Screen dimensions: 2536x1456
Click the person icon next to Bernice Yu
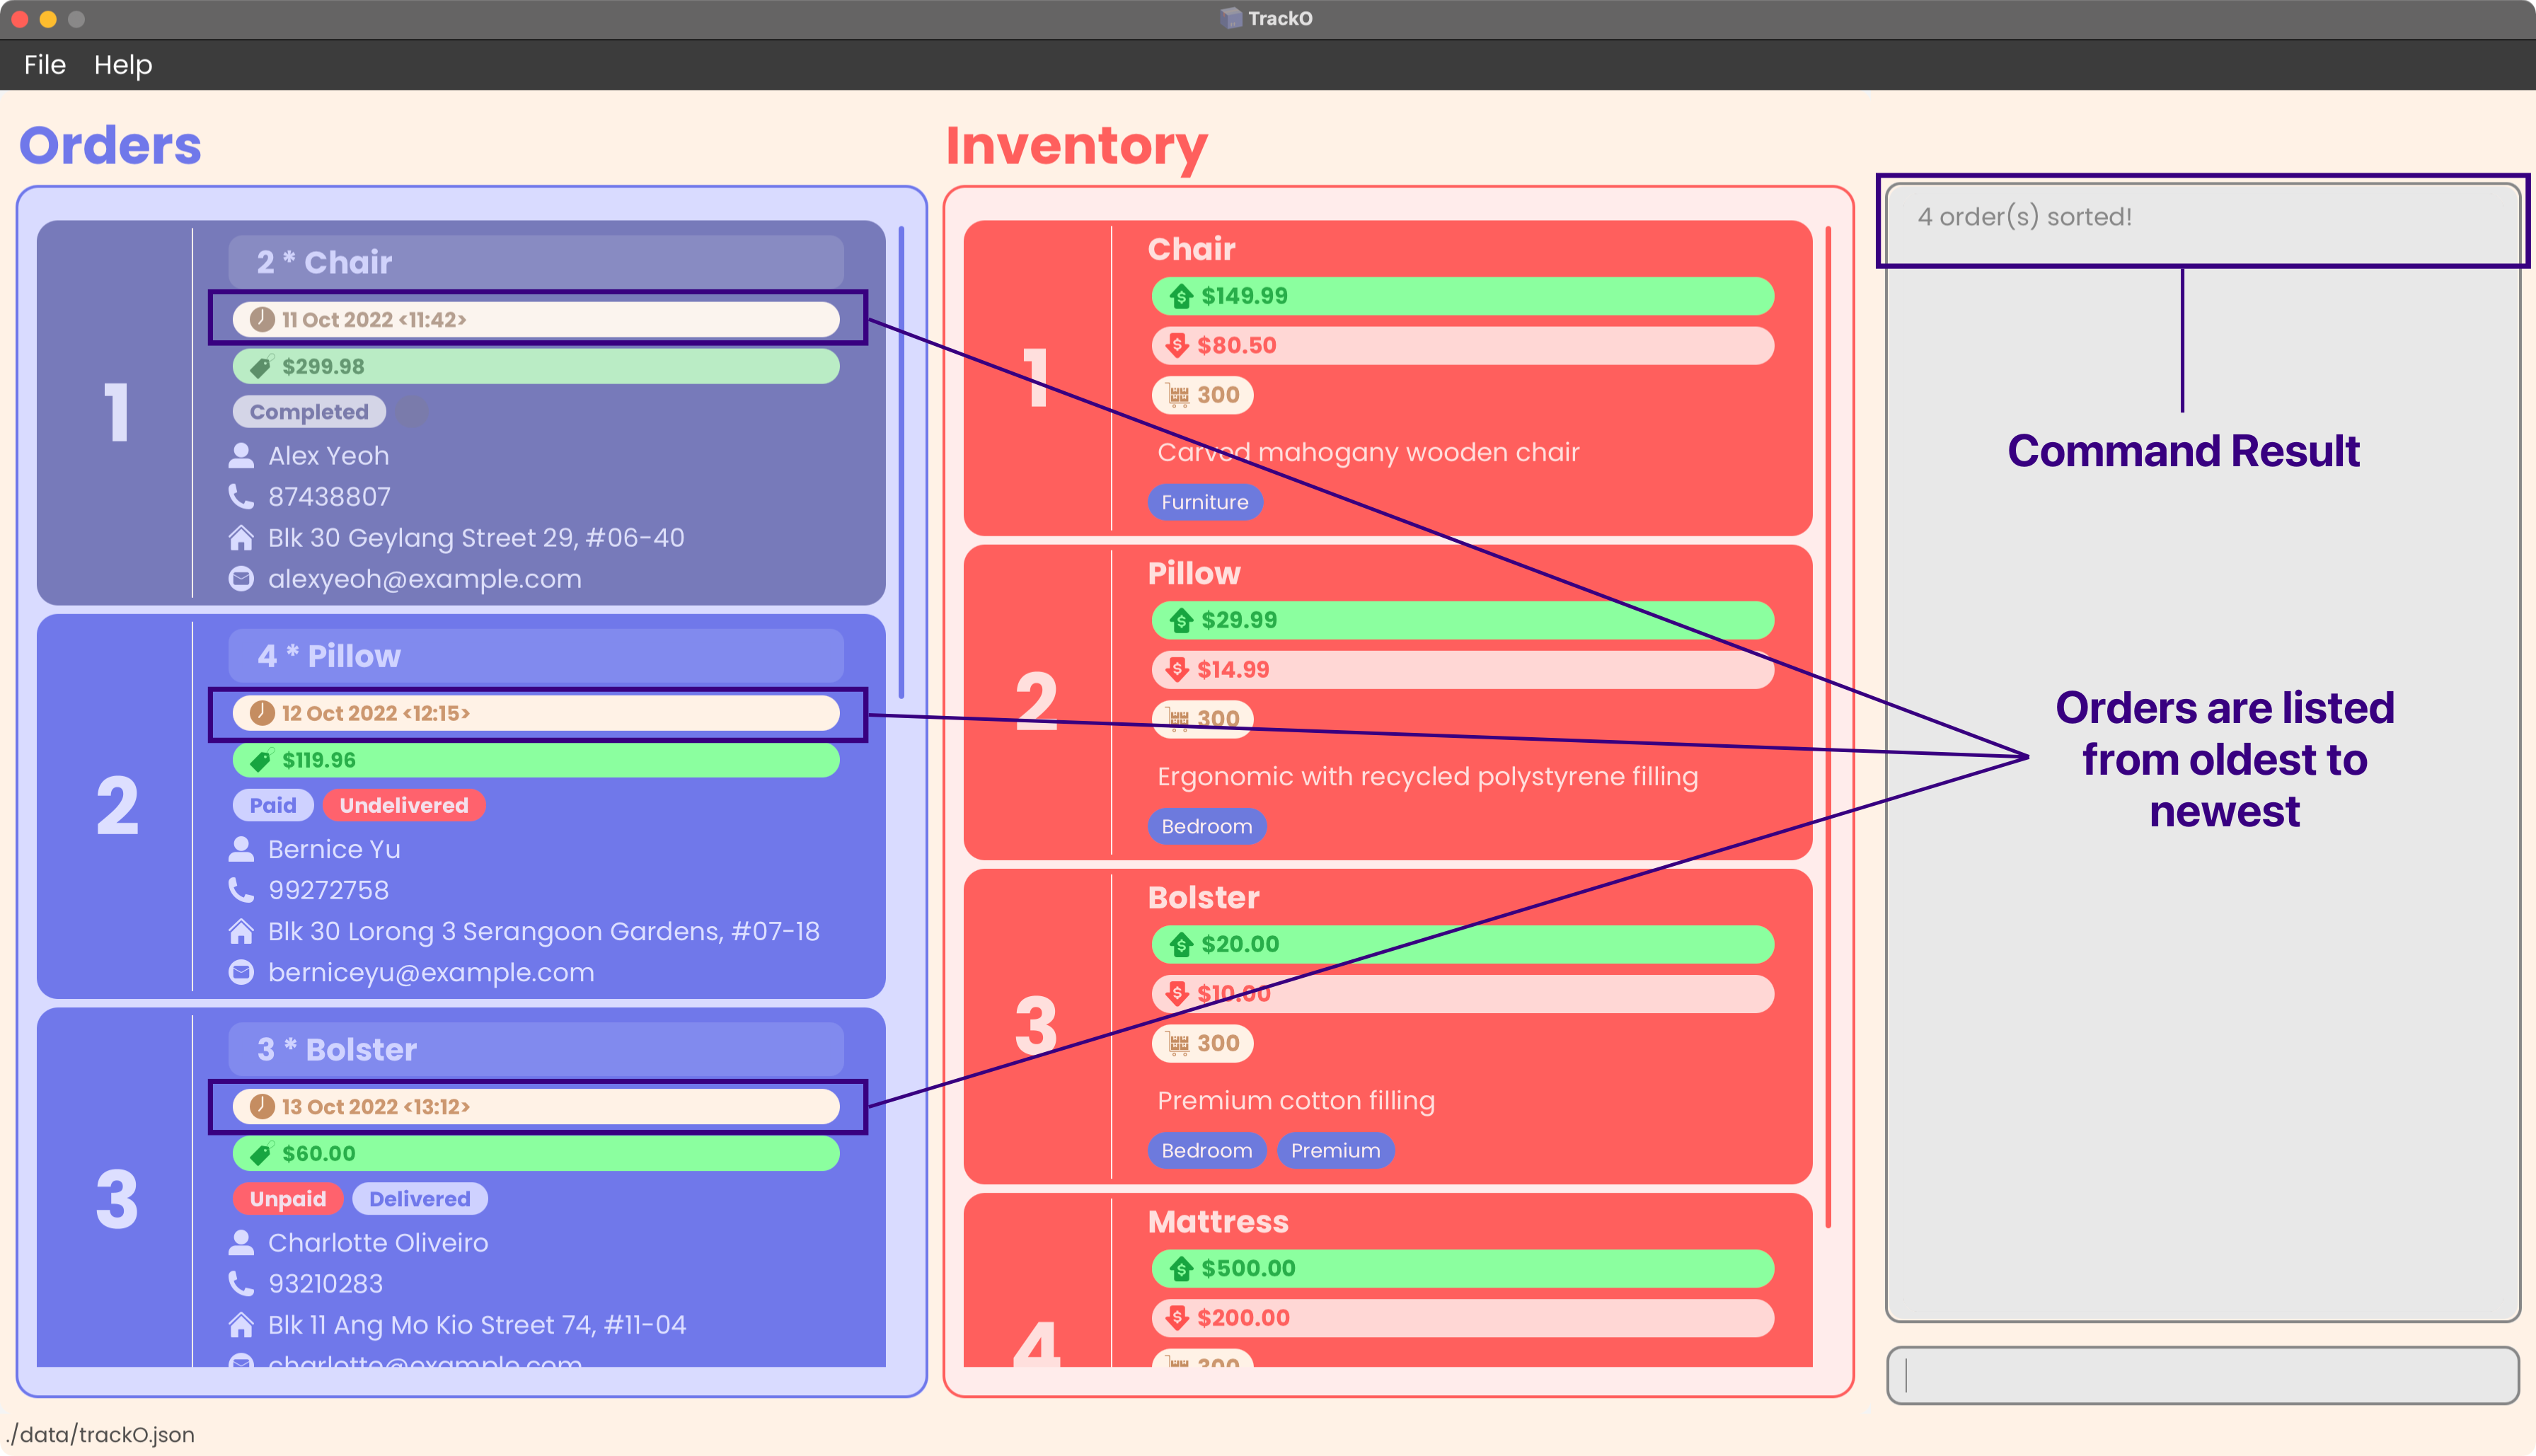coord(241,849)
